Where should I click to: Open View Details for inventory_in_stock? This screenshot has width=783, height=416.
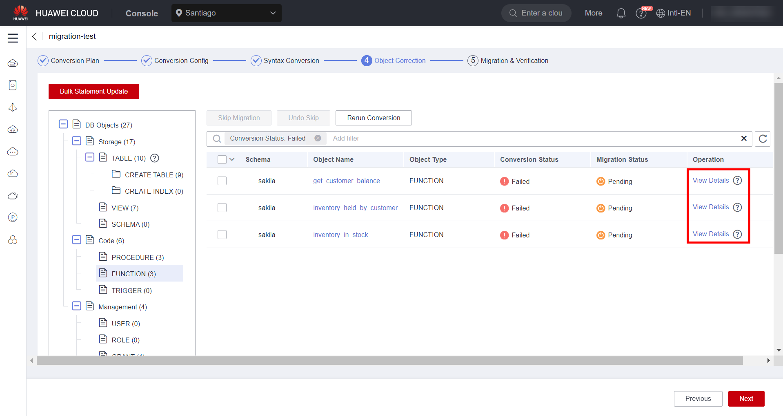pos(710,234)
